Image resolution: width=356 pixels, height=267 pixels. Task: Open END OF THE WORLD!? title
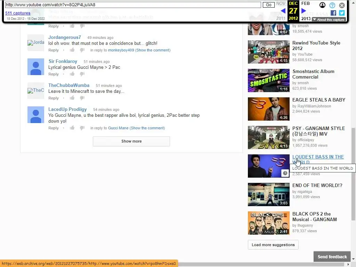click(x=317, y=186)
